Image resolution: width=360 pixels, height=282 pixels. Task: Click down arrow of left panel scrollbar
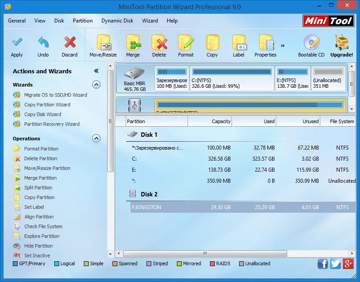(110, 254)
